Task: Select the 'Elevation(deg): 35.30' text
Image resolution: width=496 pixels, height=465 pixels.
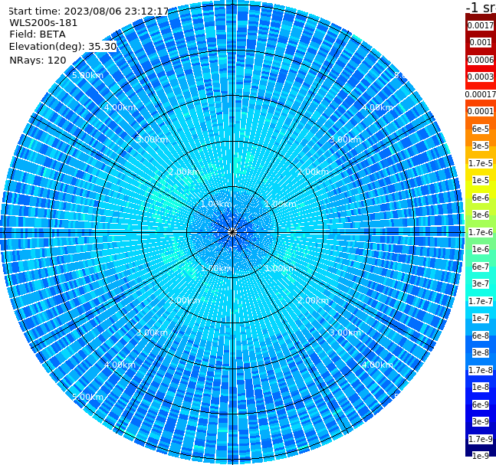Action: coord(63,47)
